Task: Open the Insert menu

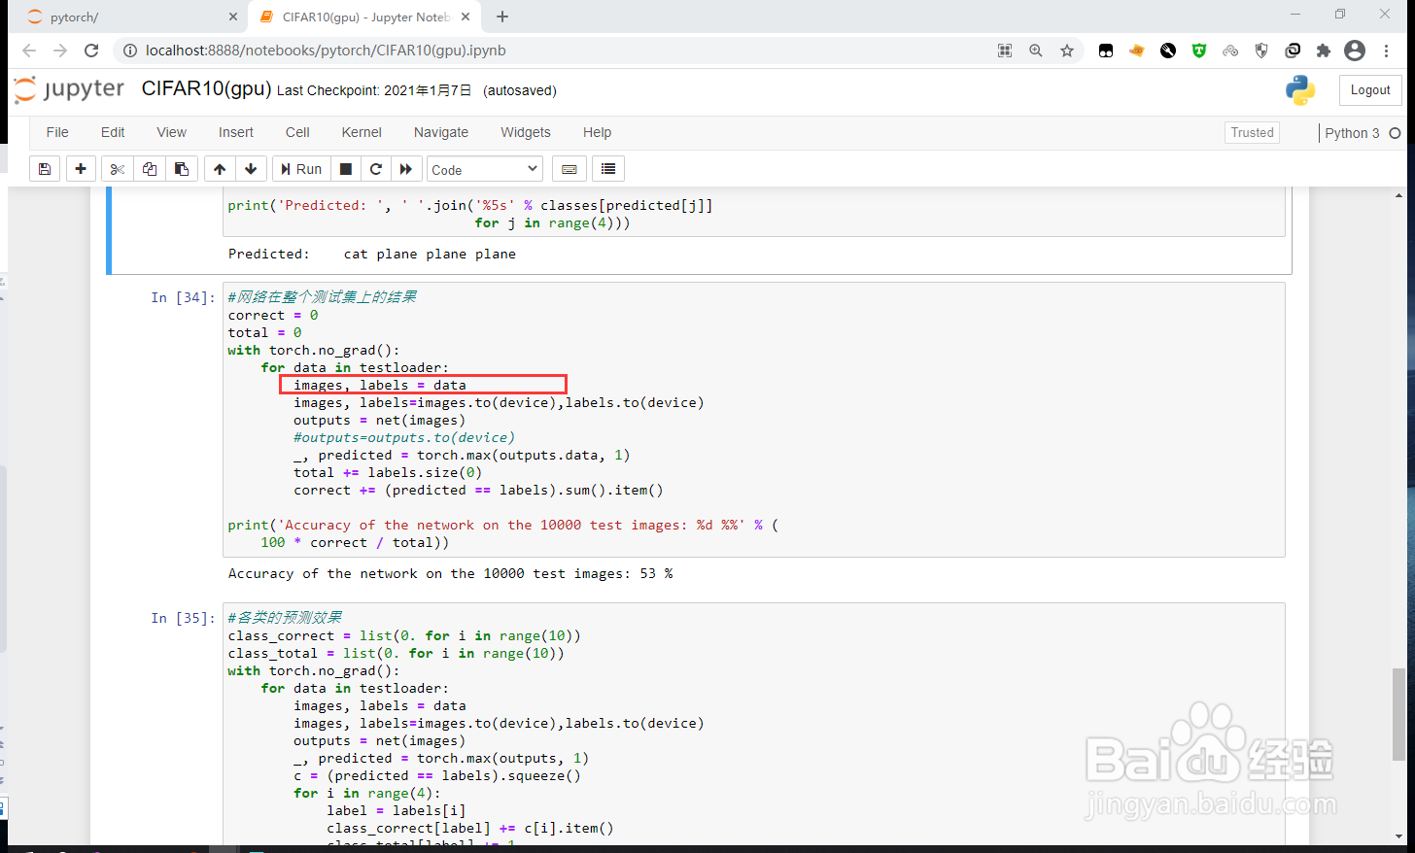Action: pyautogui.click(x=235, y=132)
